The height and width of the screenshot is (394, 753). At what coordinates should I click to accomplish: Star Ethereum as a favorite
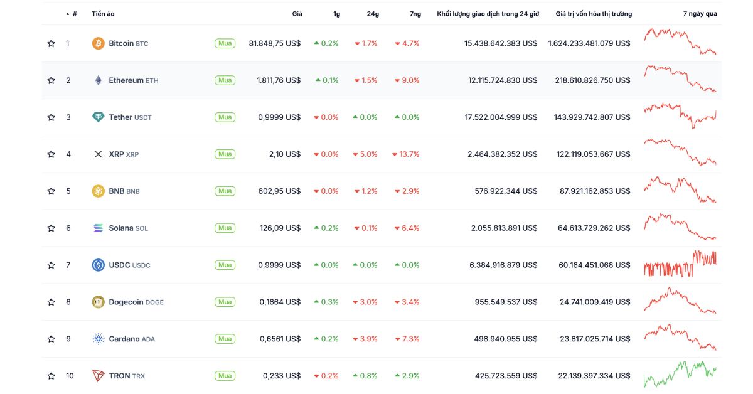point(51,80)
